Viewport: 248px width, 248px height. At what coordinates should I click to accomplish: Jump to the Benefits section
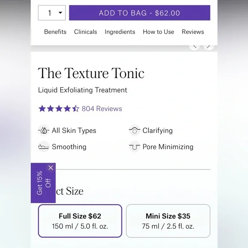pyautogui.click(x=55, y=32)
